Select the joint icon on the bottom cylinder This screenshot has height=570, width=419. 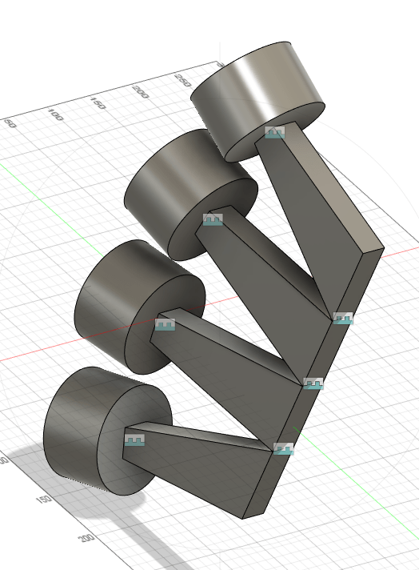point(134,440)
